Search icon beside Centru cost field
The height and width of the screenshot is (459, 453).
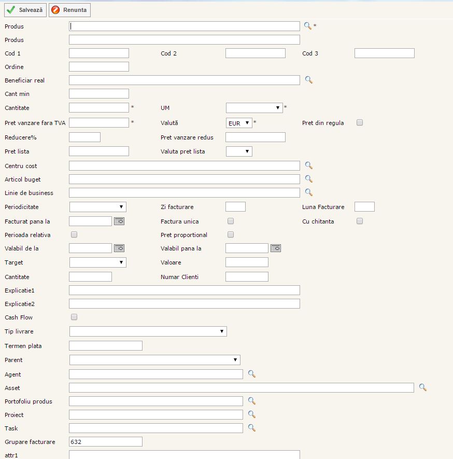pyautogui.click(x=308, y=165)
